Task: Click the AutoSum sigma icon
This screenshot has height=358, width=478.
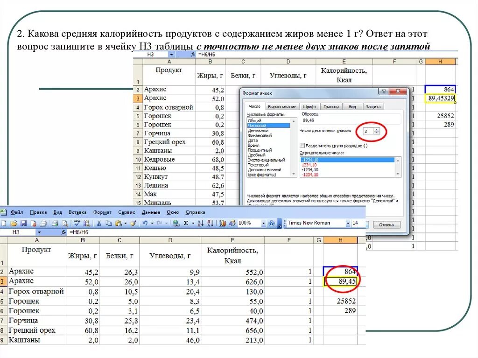Action: pos(186,223)
